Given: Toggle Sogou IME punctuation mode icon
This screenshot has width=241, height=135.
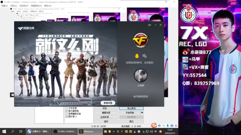Looking at the screenshot, I should tap(164, 126).
